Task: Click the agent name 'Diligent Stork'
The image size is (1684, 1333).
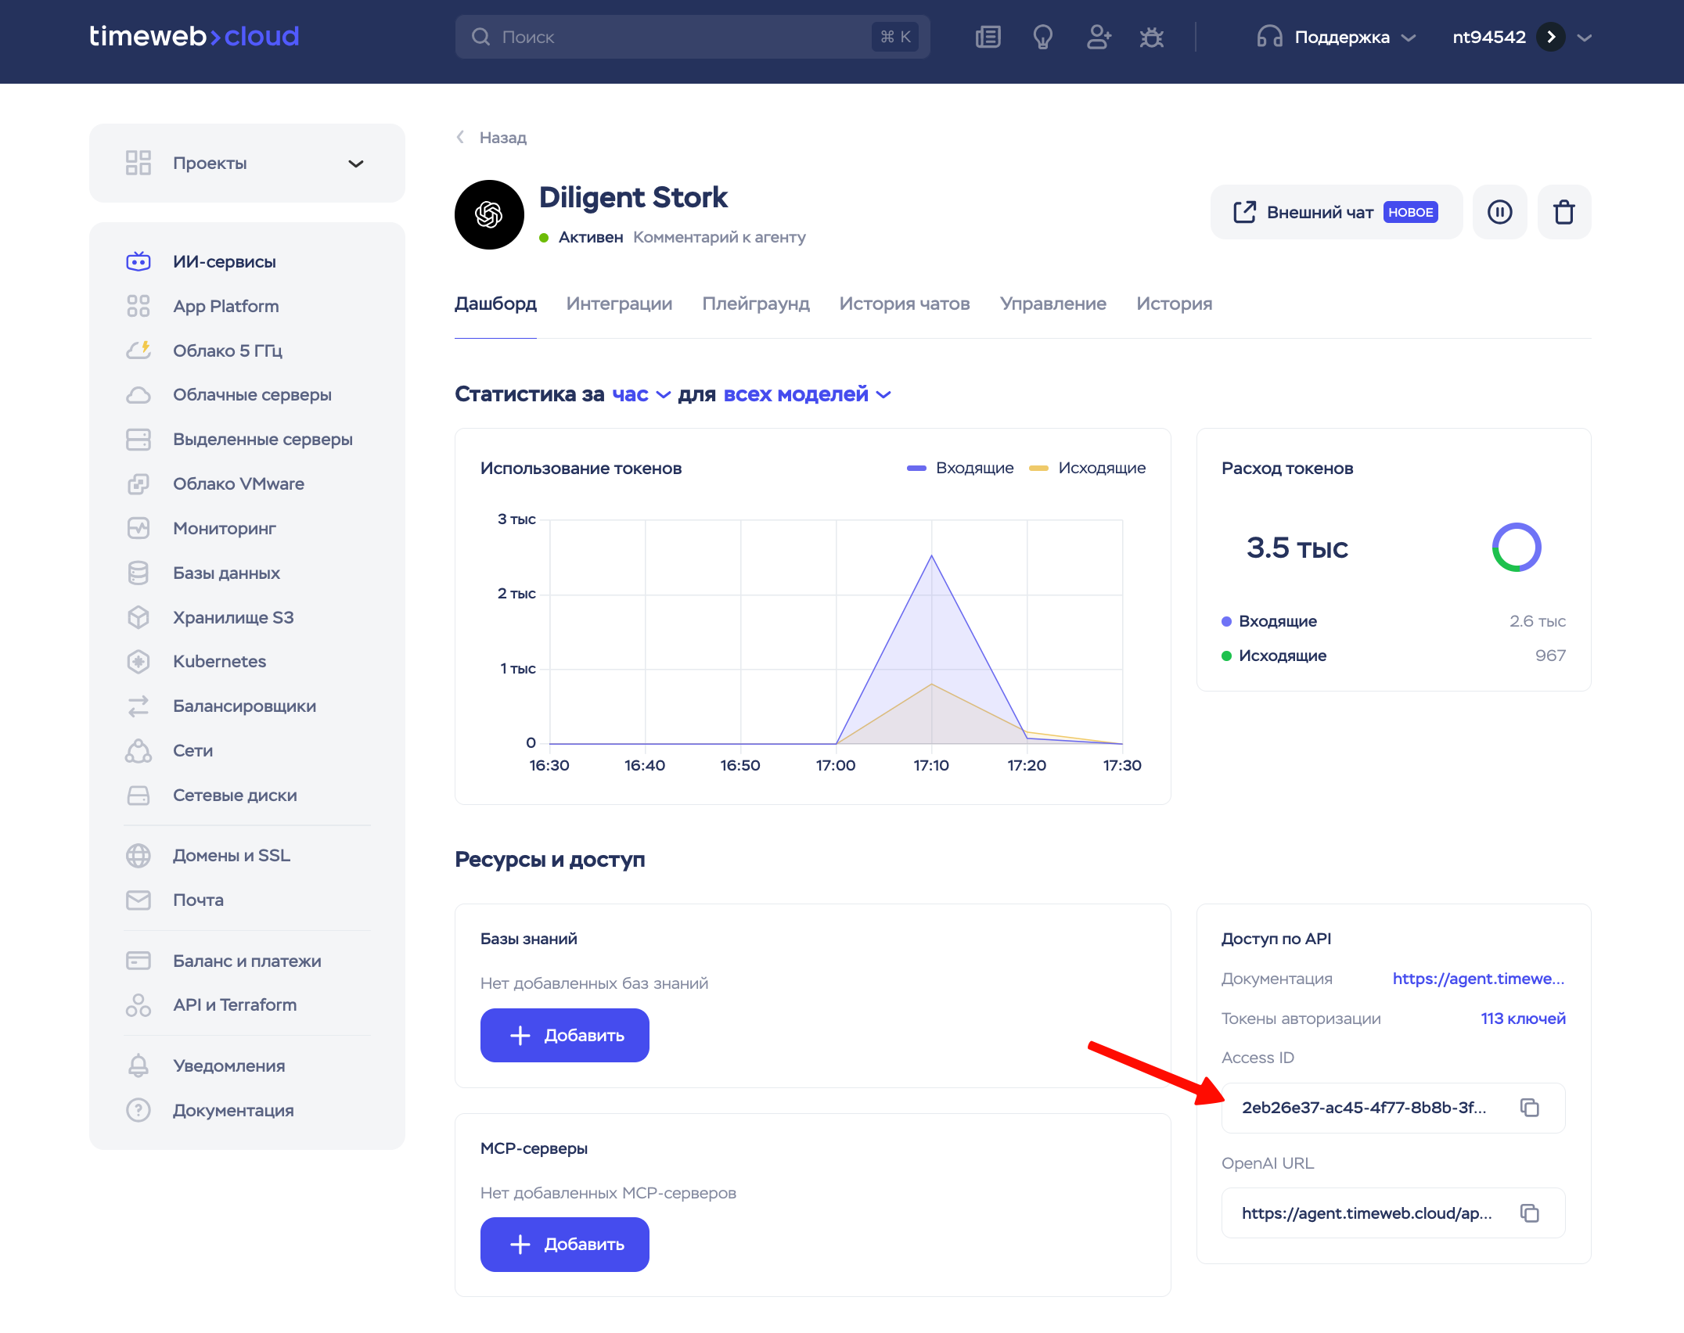Action: coord(633,197)
